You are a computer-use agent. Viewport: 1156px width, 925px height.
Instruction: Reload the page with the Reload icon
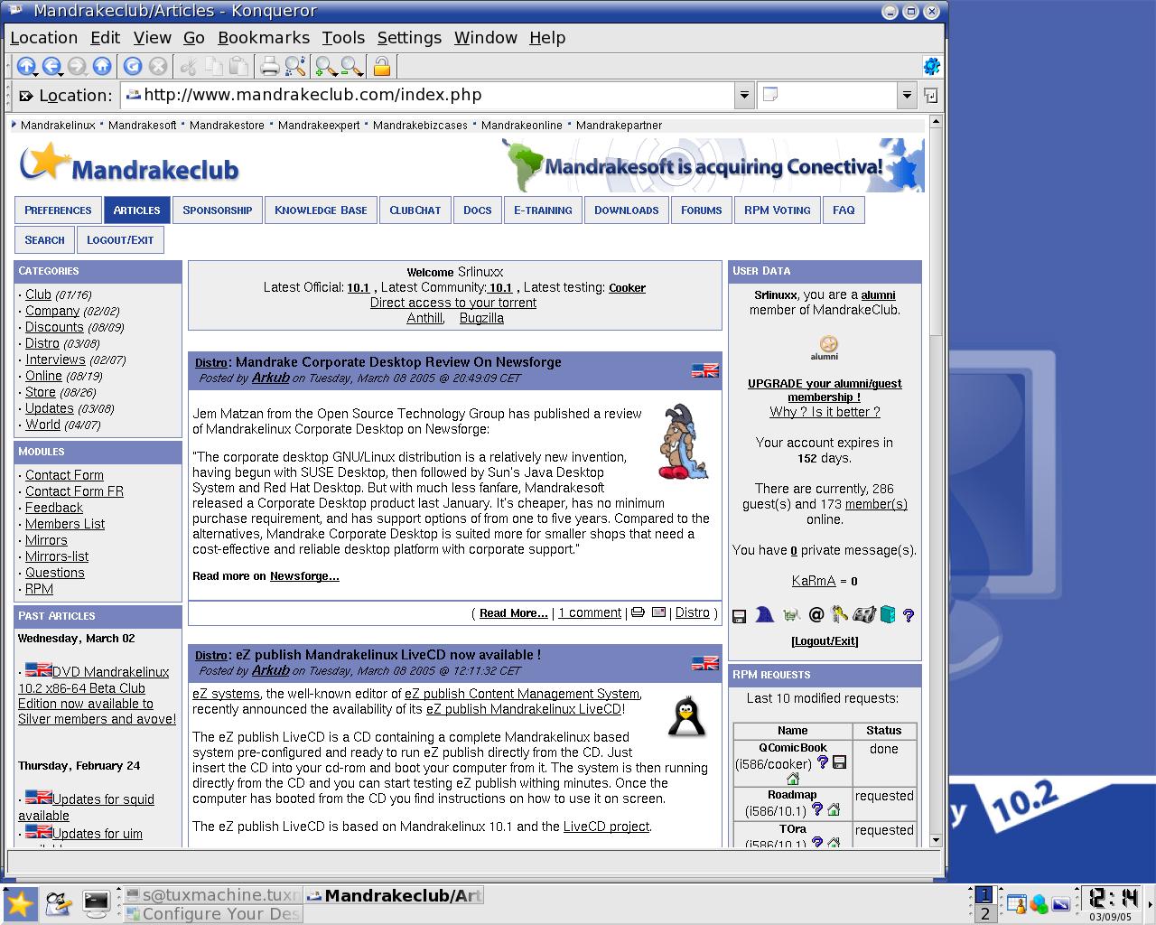point(133,66)
